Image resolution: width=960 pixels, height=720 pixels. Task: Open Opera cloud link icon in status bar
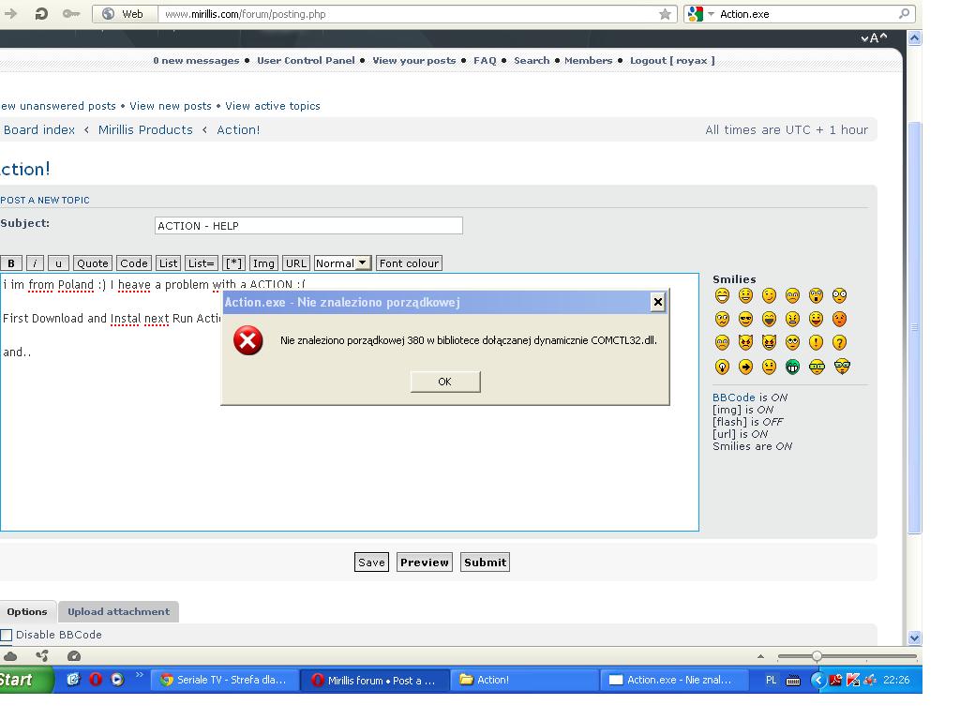[9, 656]
